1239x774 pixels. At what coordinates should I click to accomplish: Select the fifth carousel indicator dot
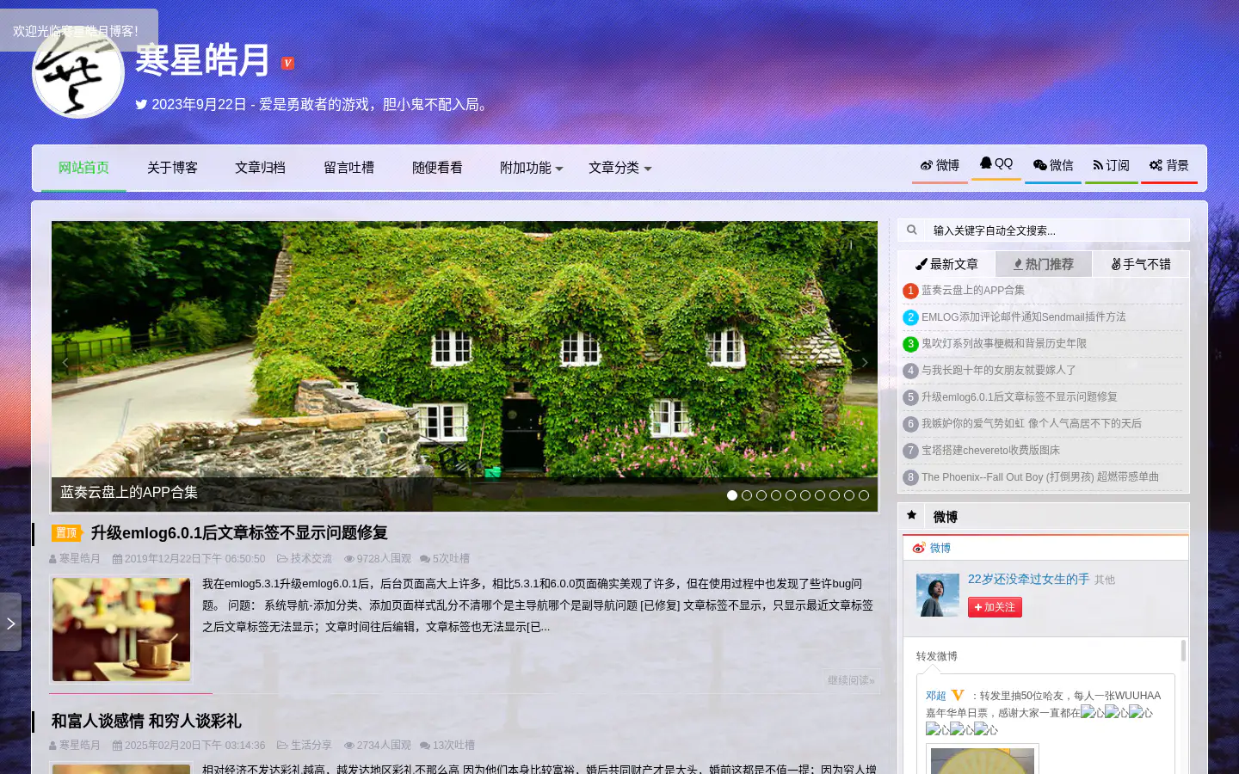tap(791, 495)
